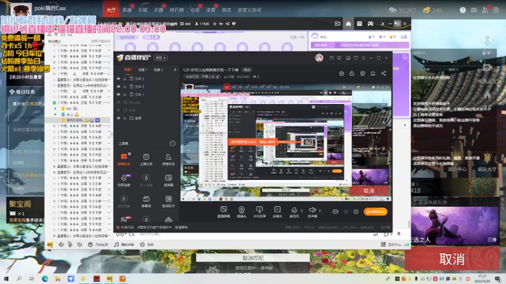Collapse the 工具箱 toolbox panel

click(x=173, y=143)
